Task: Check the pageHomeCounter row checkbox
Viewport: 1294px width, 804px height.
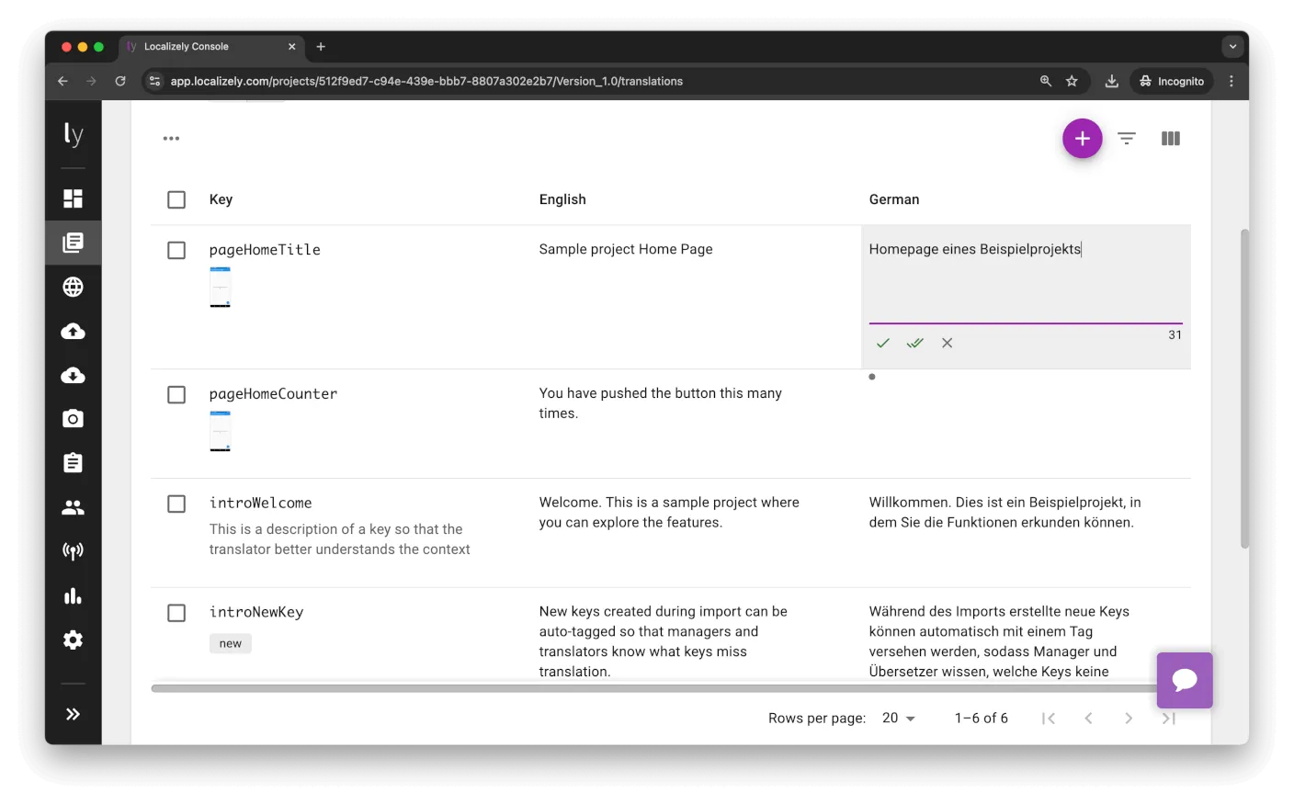Action: (176, 394)
